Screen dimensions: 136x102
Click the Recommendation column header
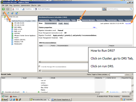tap(83, 46)
